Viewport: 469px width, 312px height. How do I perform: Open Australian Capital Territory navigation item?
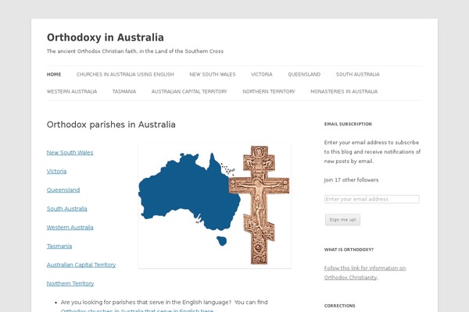(x=189, y=91)
